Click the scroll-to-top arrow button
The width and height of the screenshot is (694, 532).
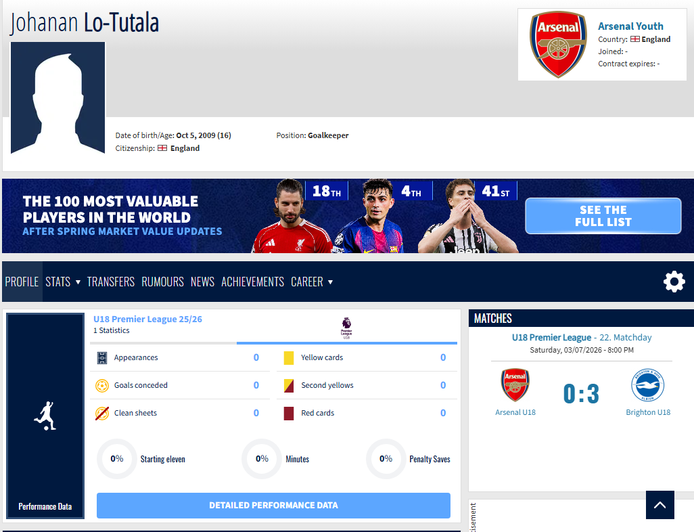point(660,505)
